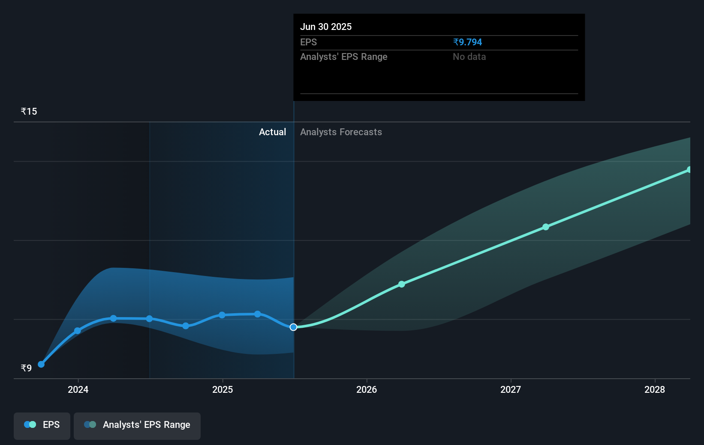704x445 pixels.
Task: Click the 2028 x-axis label
Action: click(655, 389)
